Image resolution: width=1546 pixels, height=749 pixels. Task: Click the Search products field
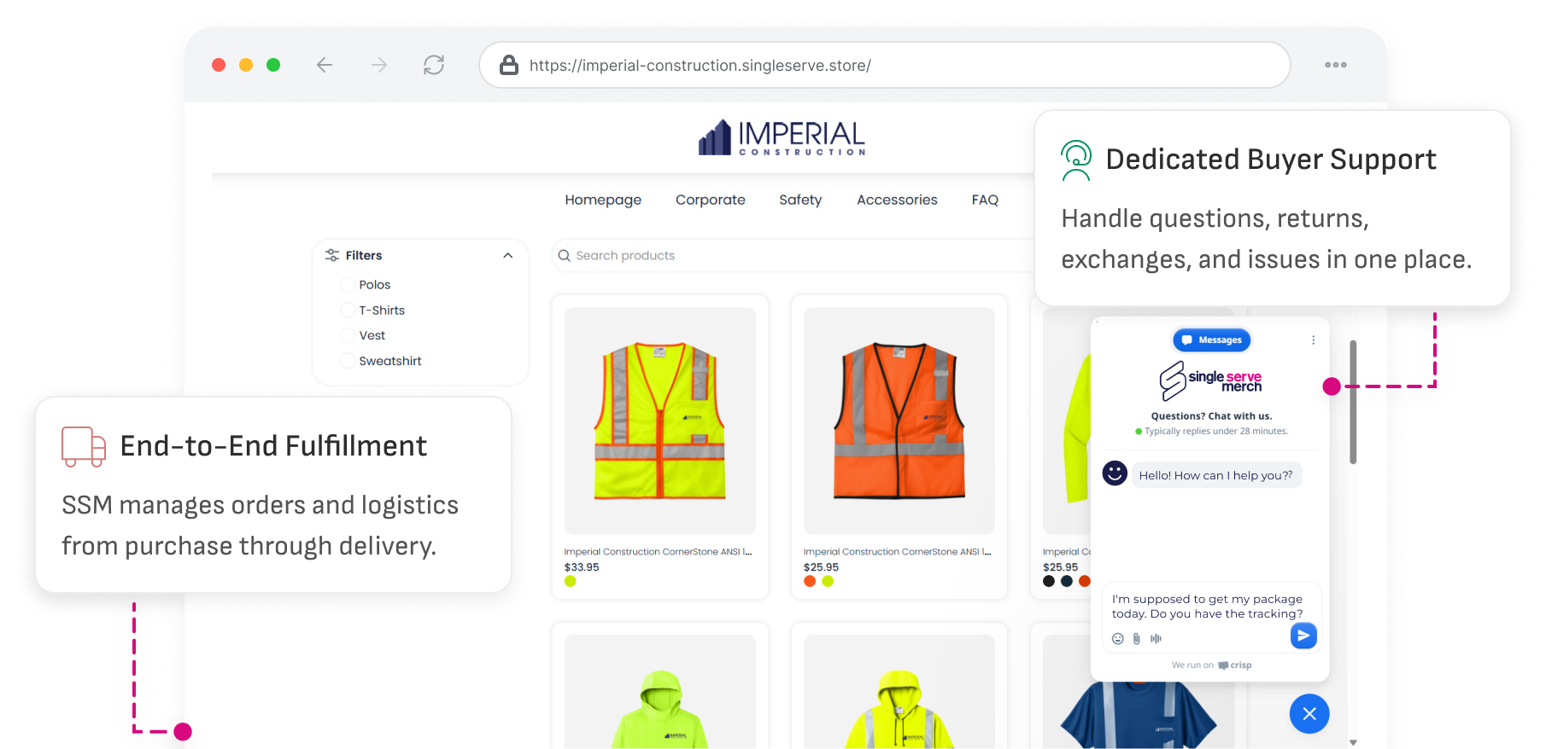click(794, 255)
